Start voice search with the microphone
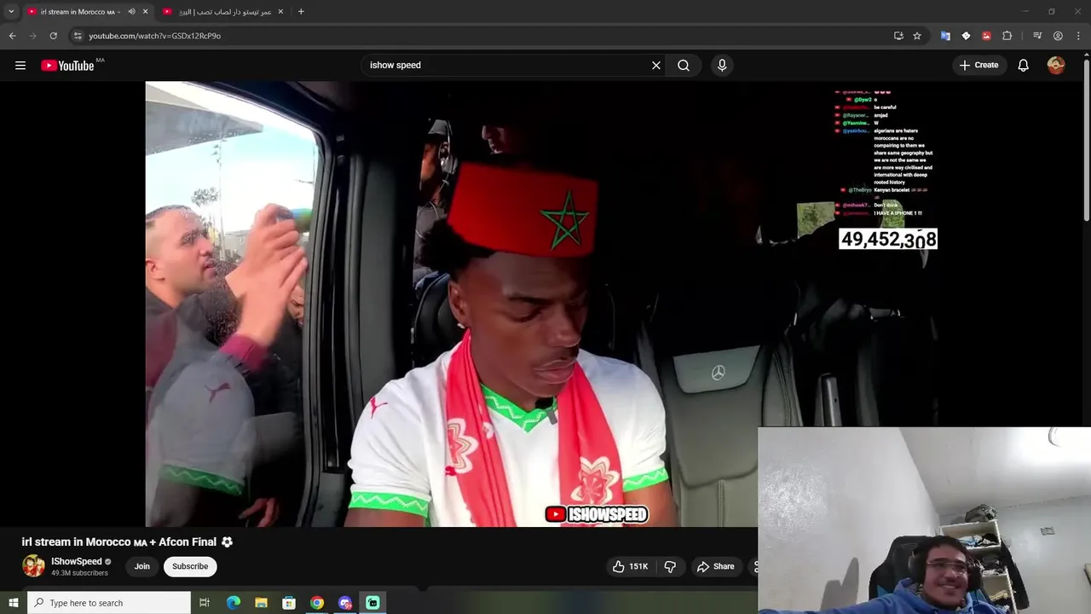 [x=722, y=65]
